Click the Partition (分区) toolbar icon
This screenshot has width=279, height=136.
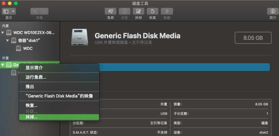coord(124,11)
